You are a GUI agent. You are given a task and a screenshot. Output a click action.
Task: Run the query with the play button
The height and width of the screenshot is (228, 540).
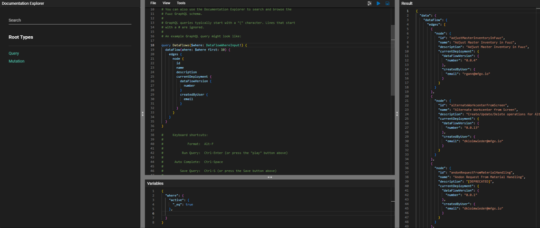[378, 3]
